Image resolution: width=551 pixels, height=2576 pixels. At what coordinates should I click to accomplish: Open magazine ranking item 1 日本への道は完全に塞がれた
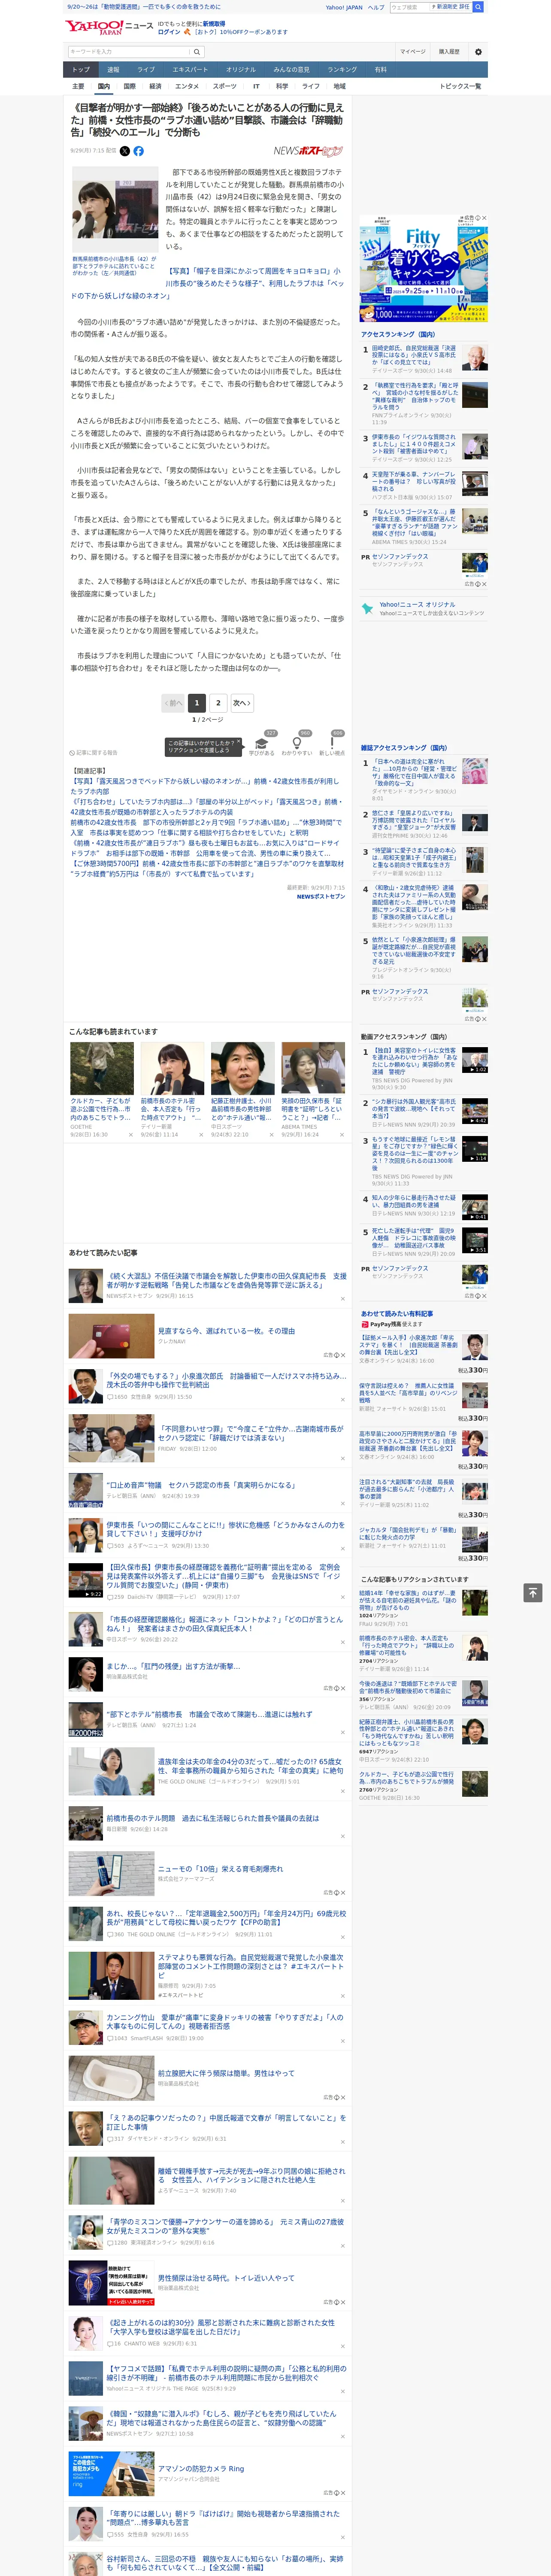click(x=414, y=771)
